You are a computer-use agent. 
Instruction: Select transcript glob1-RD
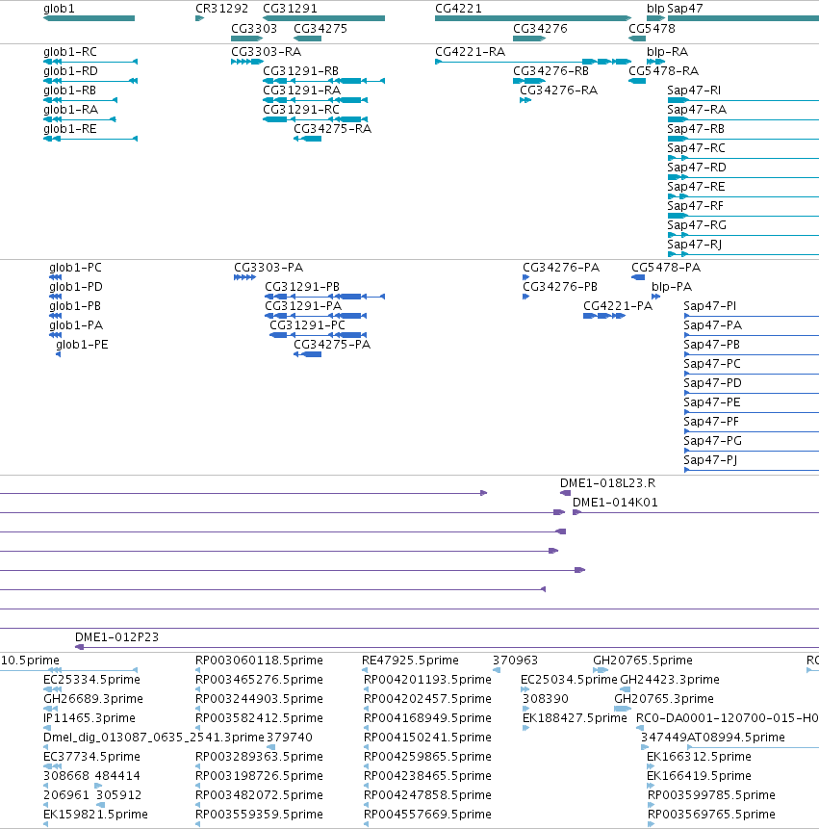coord(71,71)
